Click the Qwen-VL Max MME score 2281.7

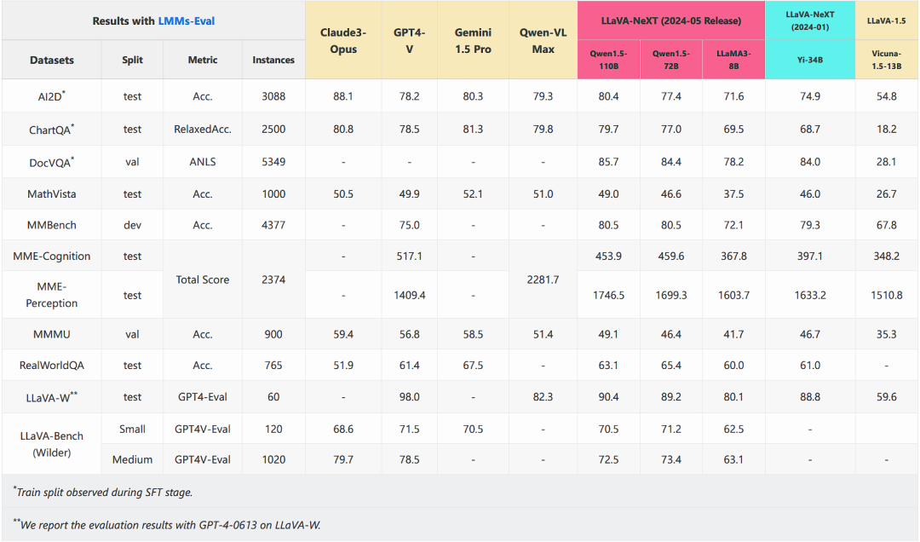click(x=543, y=280)
